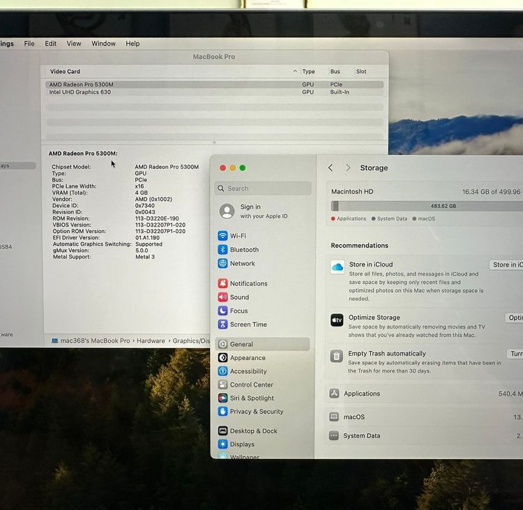Click the Bus column header
The height and width of the screenshot is (510, 523).
click(x=335, y=71)
